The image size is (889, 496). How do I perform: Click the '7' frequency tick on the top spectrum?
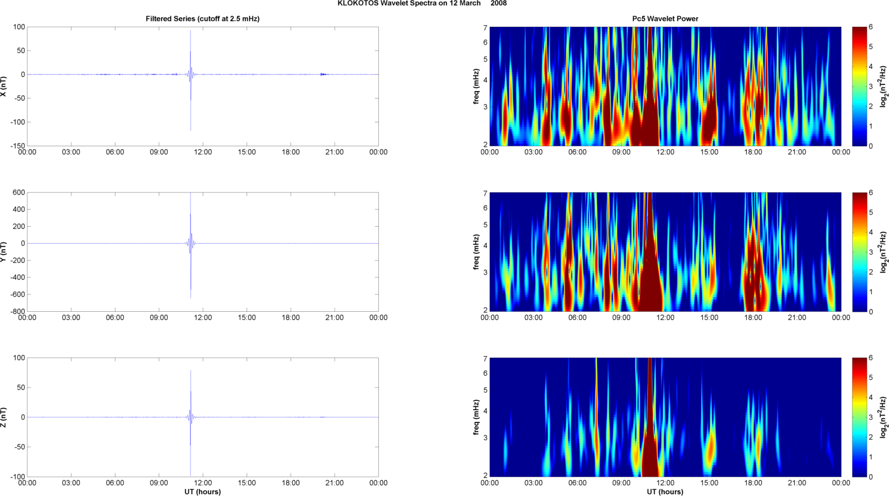click(x=485, y=27)
